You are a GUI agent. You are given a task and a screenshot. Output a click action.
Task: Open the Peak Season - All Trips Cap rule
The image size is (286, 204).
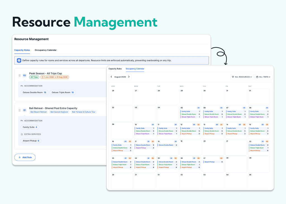click(46, 73)
